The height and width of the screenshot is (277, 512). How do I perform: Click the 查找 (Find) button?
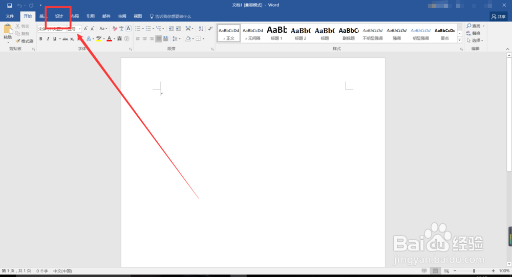coord(476,26)
